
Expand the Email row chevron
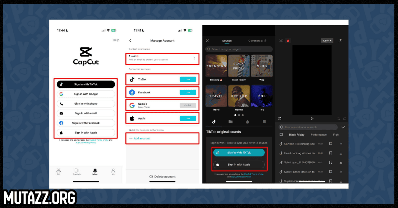pyautogui.click(x=194, y=58)
